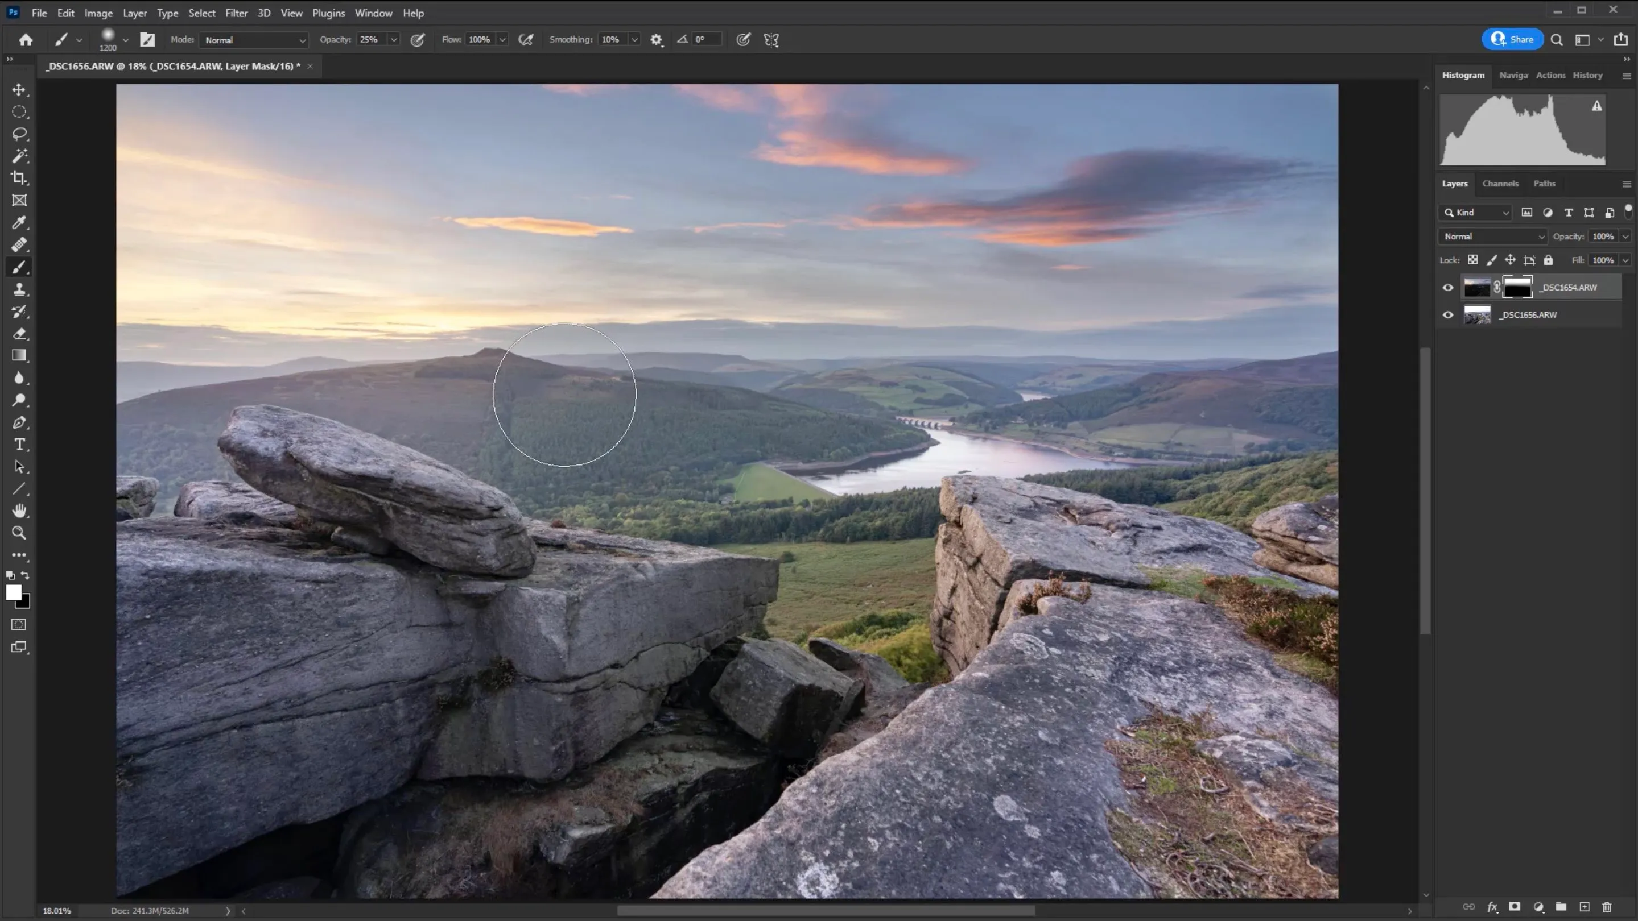
Task: Expand the layer Opacity dropdown
Action: pos(1625,237)
